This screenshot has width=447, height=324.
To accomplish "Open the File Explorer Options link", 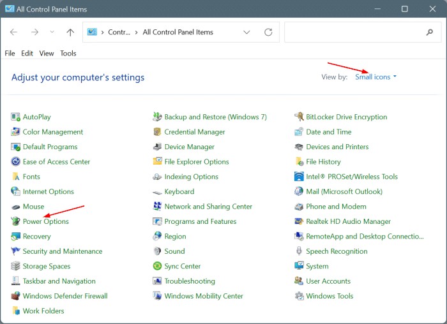I will [197, 162].
